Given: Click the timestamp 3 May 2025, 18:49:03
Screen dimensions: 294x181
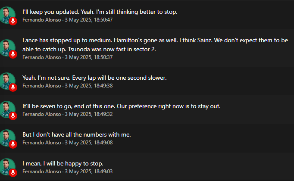Looking at the screenshot, I should [x=89, y=172].
